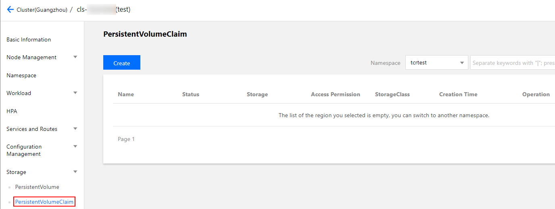
Task: Click the back arrow icon
Action: pyautogui.click(x=10, y=9)
